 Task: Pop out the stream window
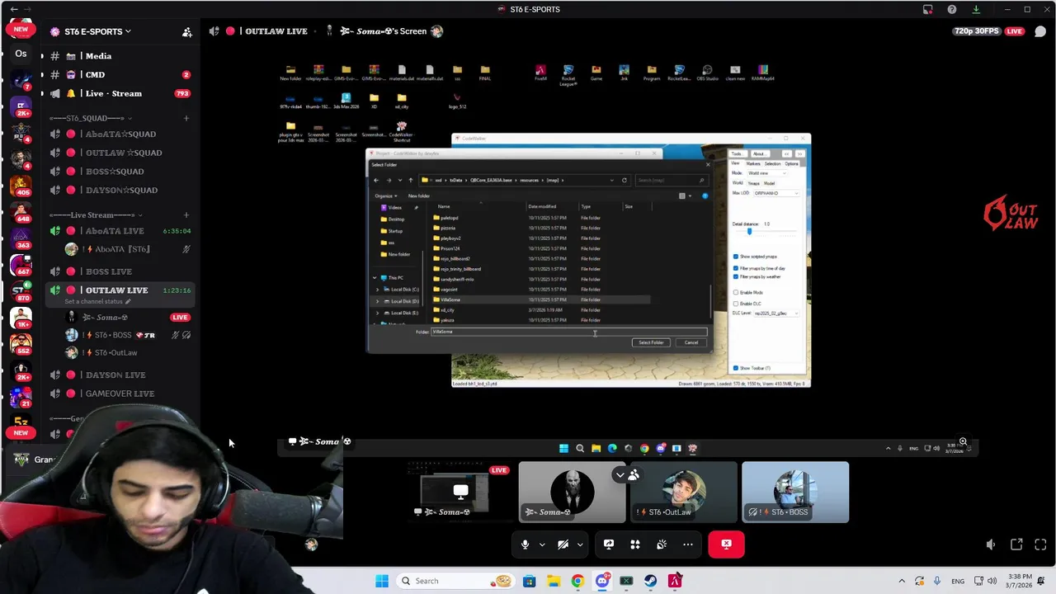[1016, 544]
